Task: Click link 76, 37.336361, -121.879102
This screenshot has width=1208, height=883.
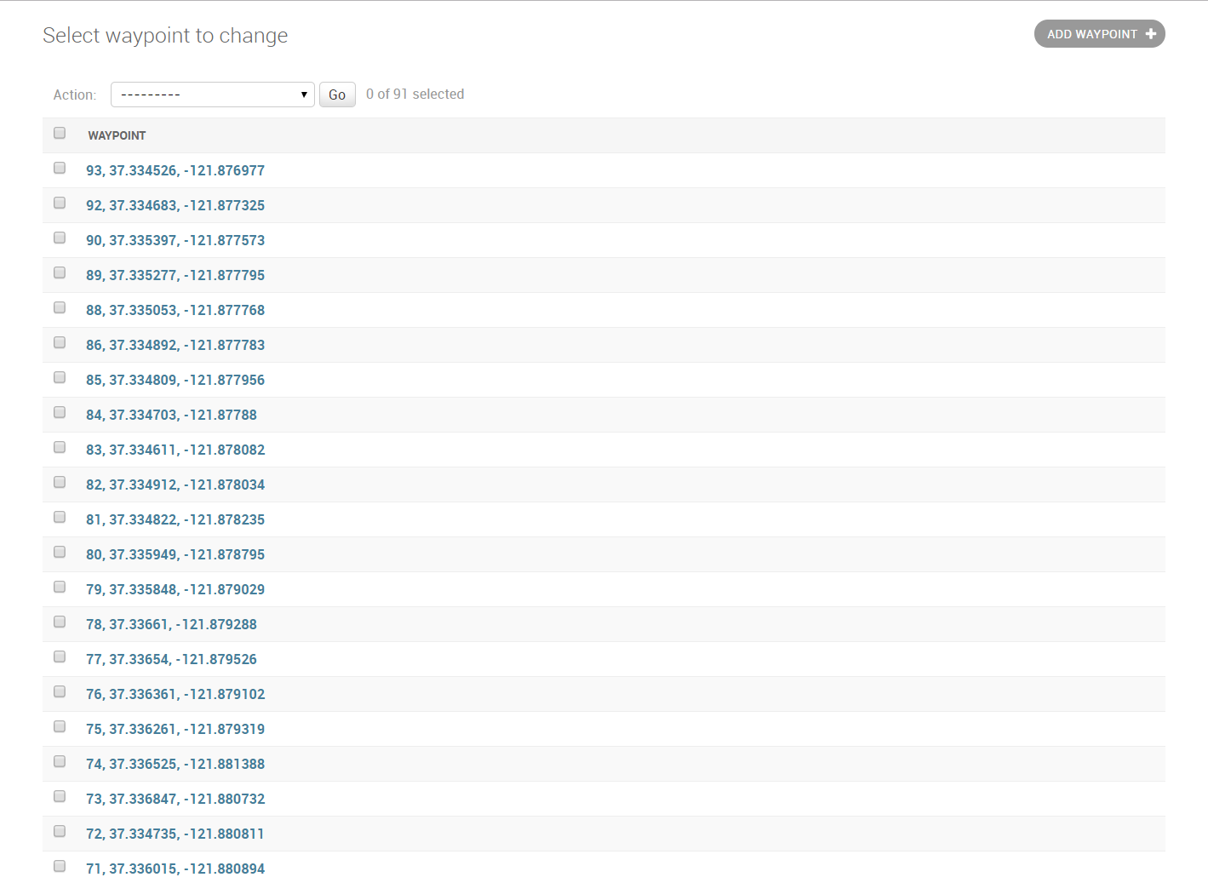Action: (x=175, y=694)
